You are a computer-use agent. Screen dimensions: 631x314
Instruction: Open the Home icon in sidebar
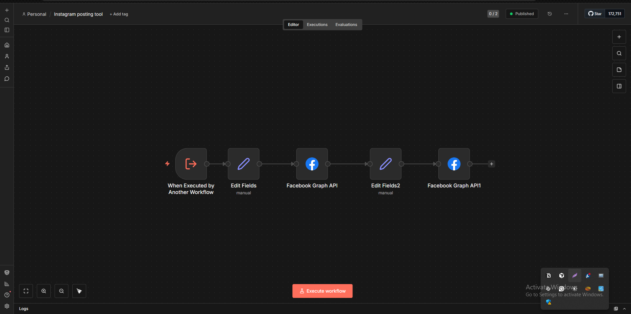click(x=7, y=45)
